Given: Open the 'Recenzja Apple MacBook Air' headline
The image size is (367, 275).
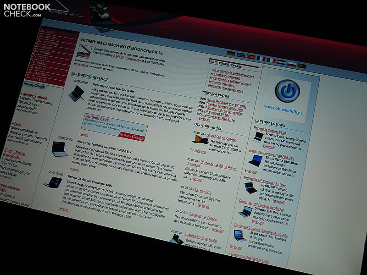Looking at the screenshot, I should (x=113, y=88).
